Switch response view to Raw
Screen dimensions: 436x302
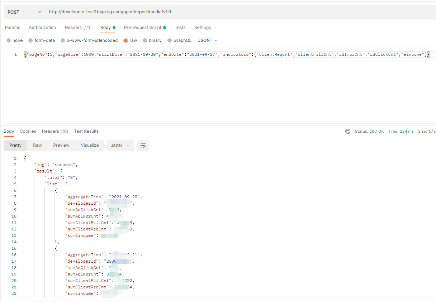(37, 145)
